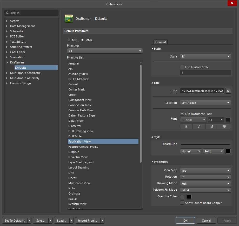The height and width of the screenshot is (226, 239).
Task: Open the font color swatch
Action: [228, 120]
